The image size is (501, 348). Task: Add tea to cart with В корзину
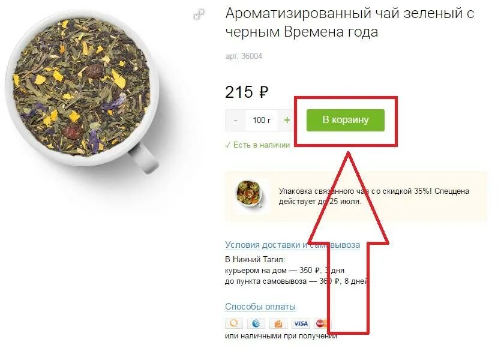tap(346, 120)
